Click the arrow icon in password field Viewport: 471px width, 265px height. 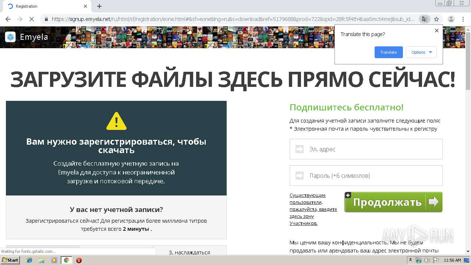300,176
